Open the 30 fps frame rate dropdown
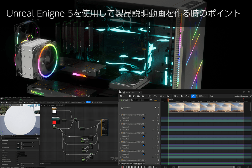 coord(202,96)
